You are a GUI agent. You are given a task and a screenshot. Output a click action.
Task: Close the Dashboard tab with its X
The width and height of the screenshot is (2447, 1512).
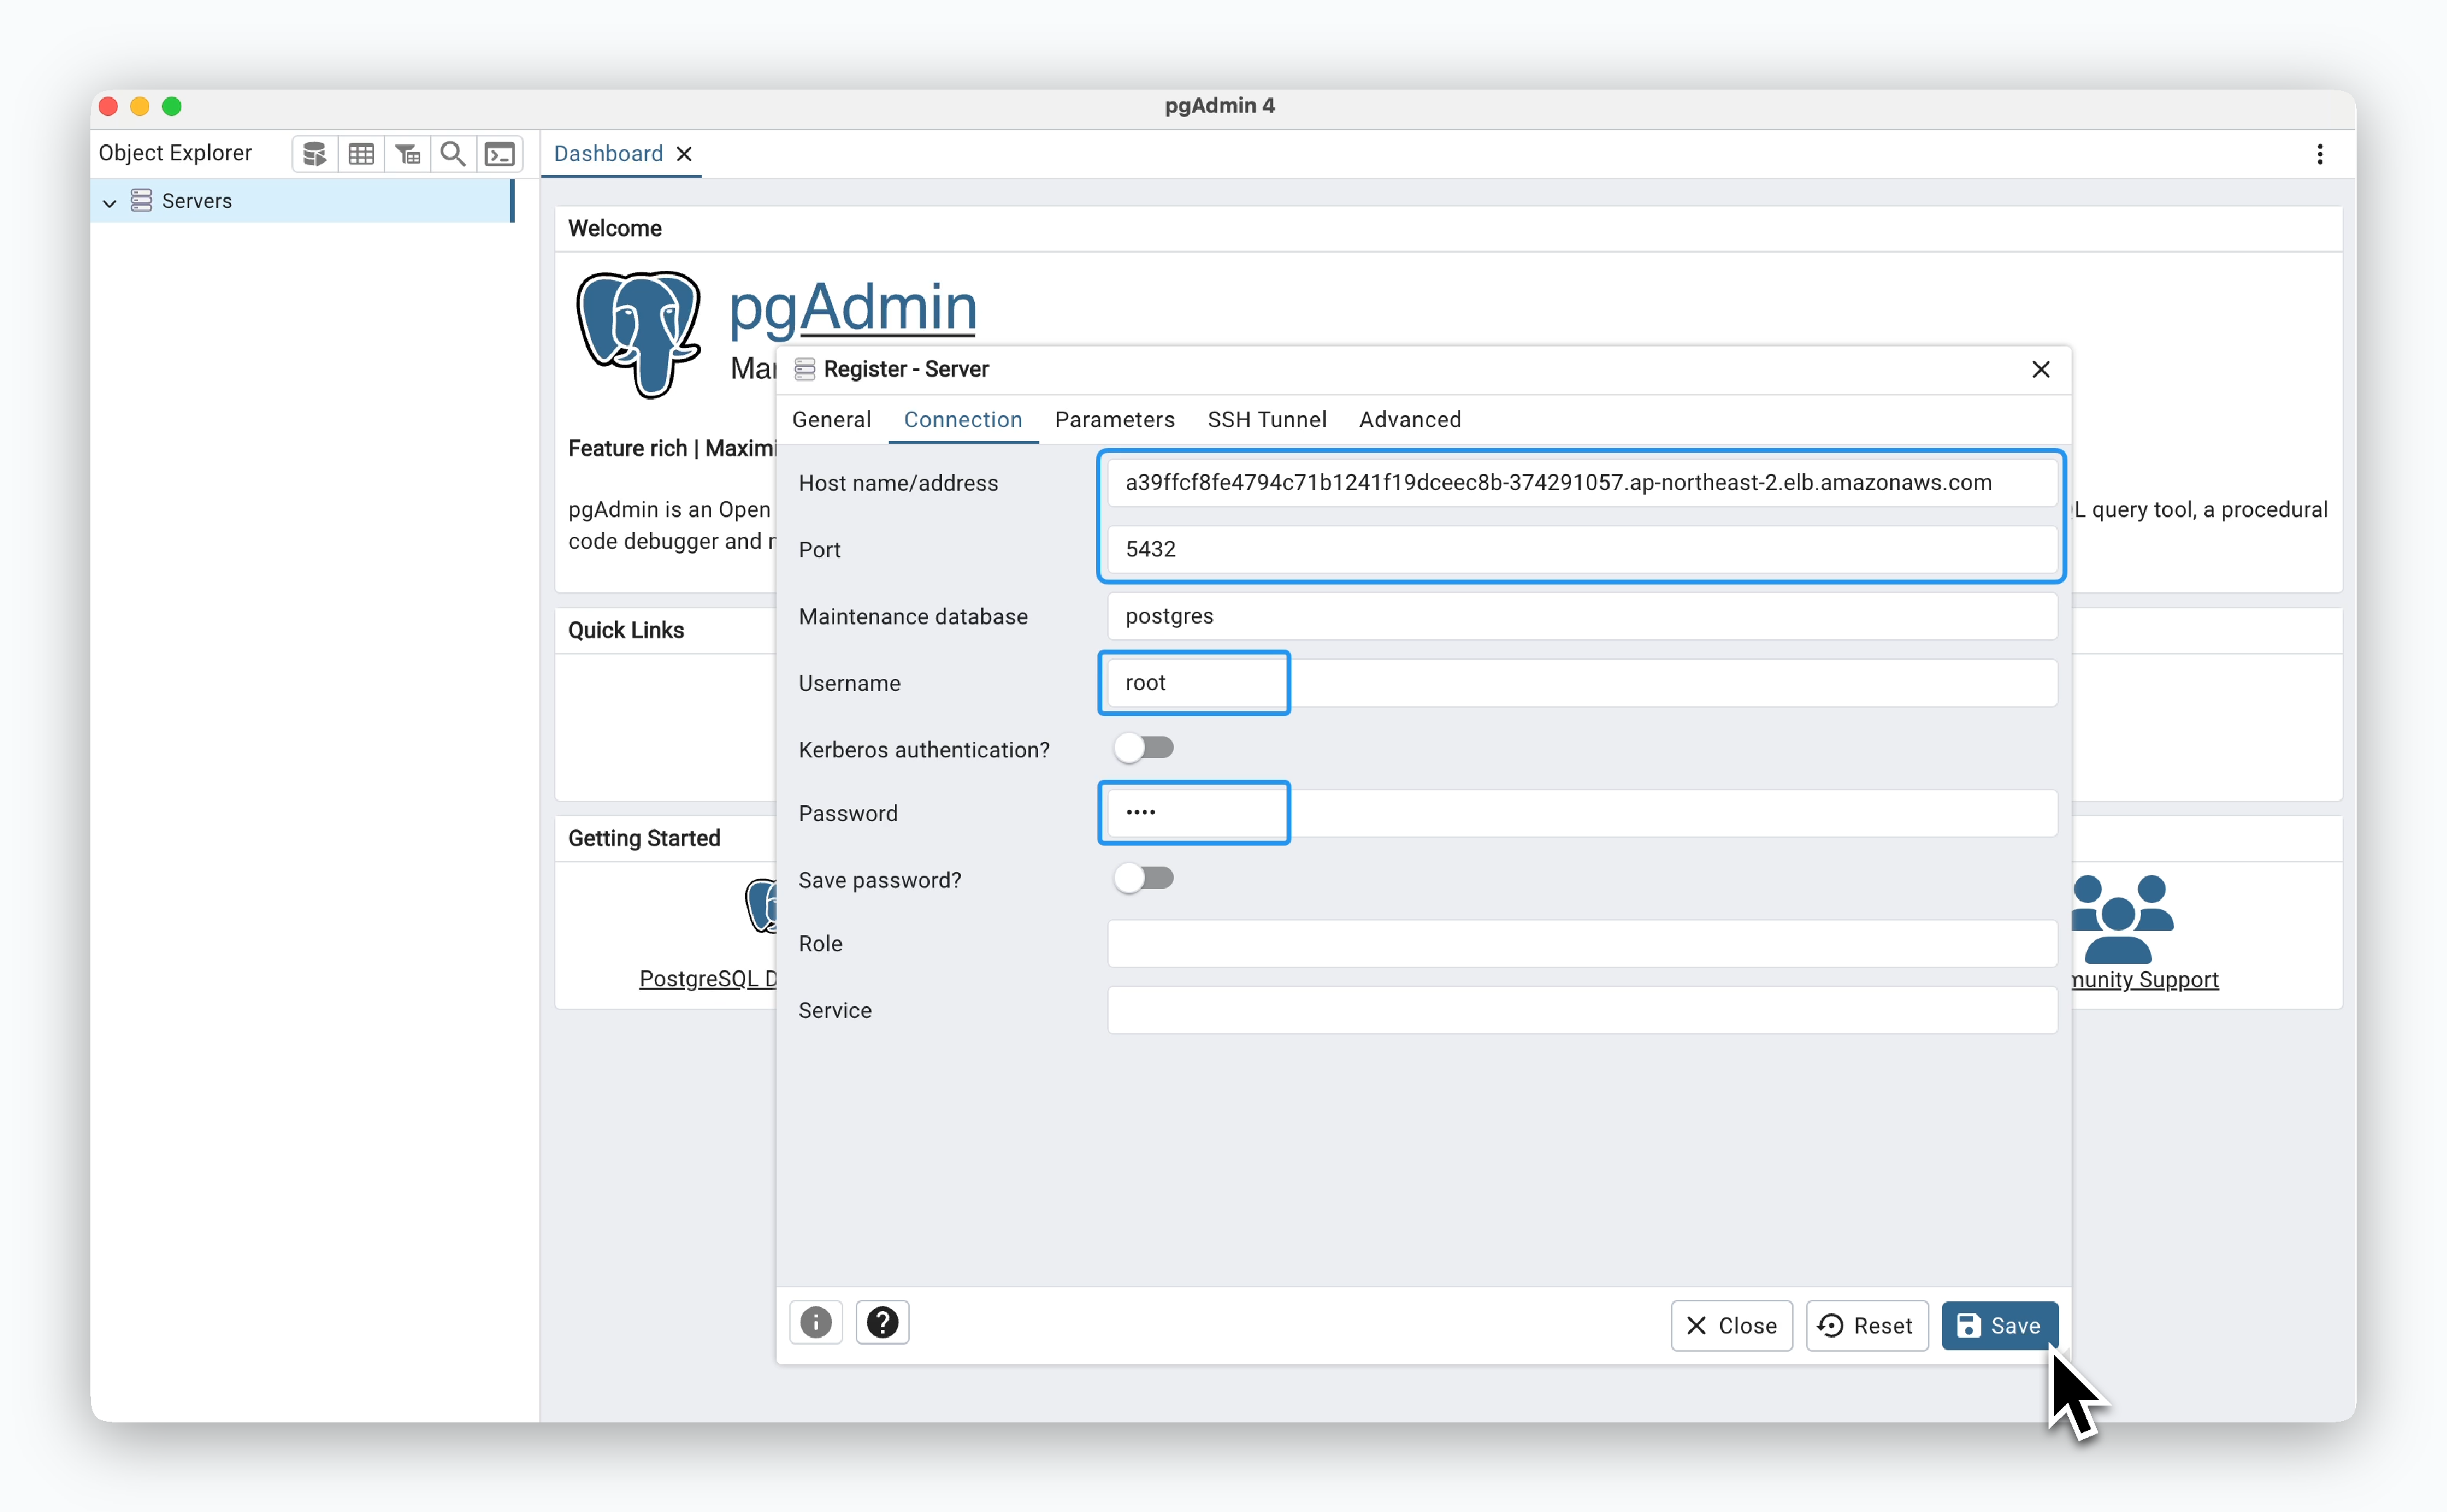(x=684, y=154)
